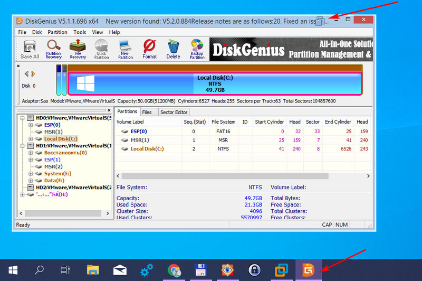Go to next disk arrow
422x281 pixels.
tap(33, 73)
